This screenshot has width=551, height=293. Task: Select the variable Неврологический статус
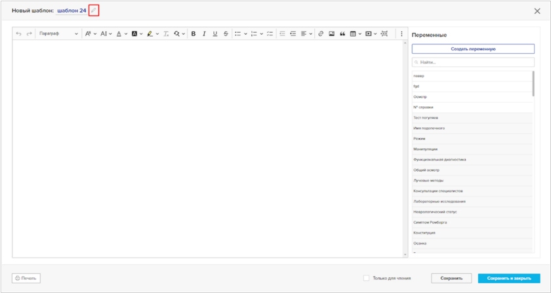[472, 212]
